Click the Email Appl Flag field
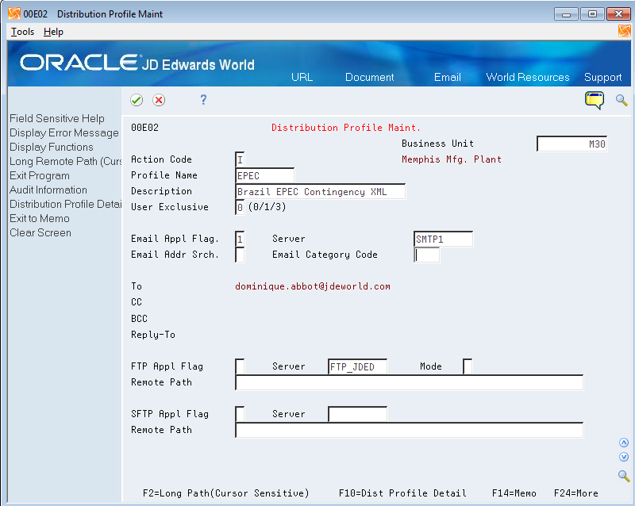This screenshot has width=635, height=506. (x=240, y=239)
